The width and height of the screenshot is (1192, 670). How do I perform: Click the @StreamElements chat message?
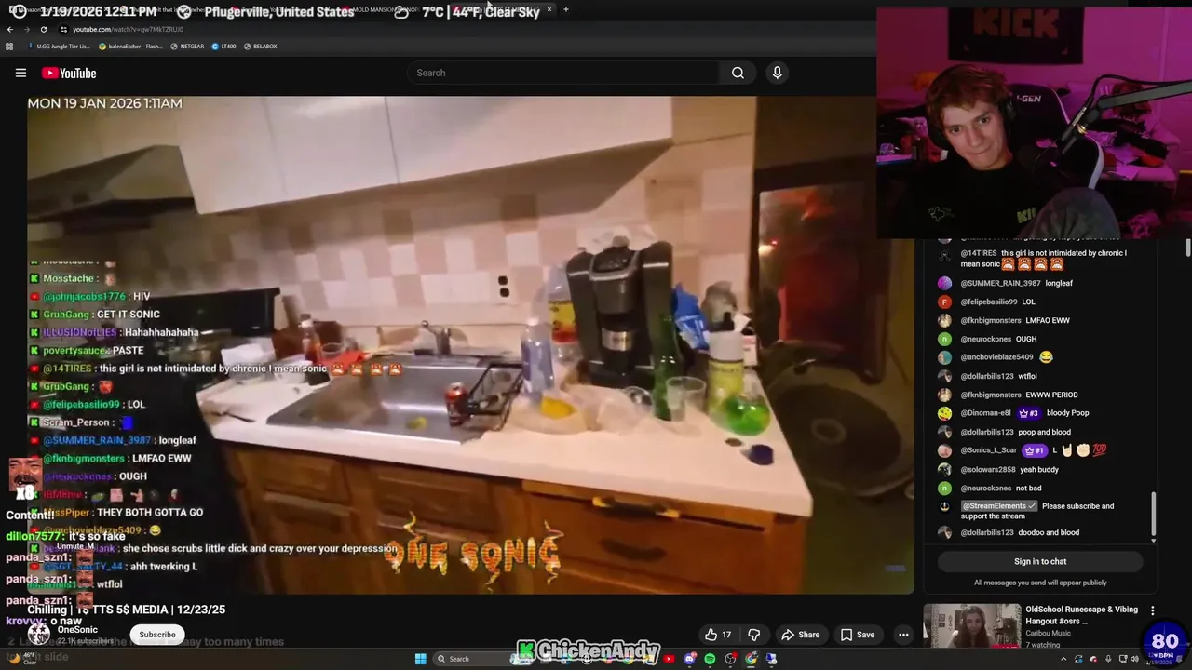coord(1038,511)
